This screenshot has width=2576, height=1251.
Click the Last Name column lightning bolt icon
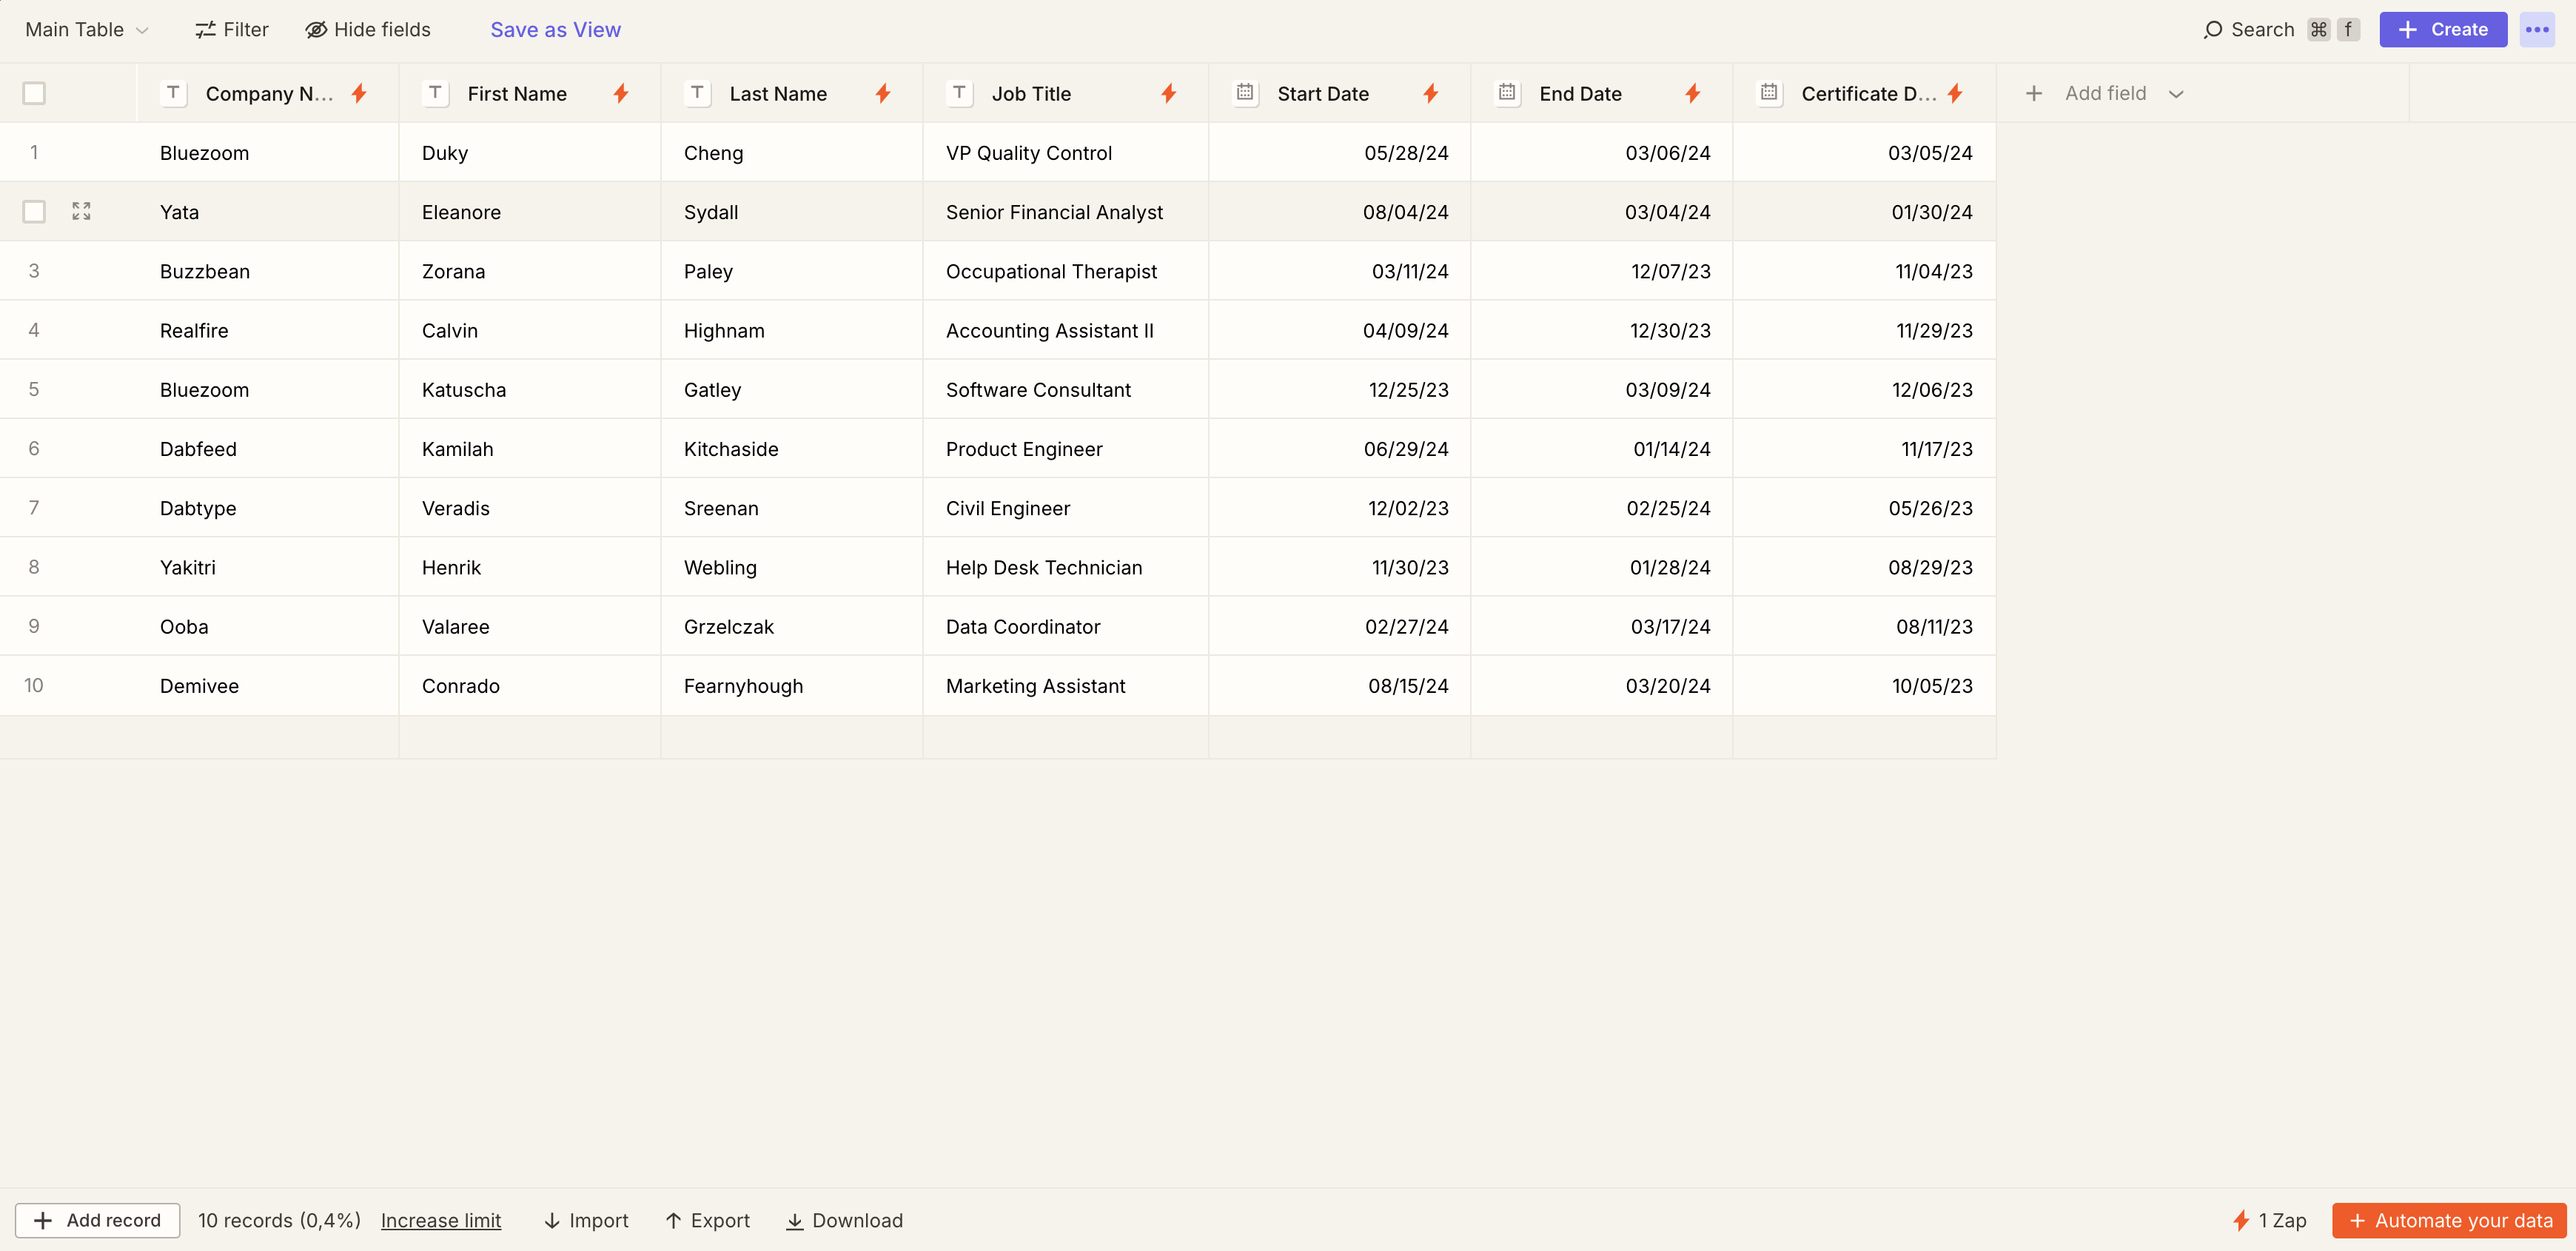tap(883, 94)
